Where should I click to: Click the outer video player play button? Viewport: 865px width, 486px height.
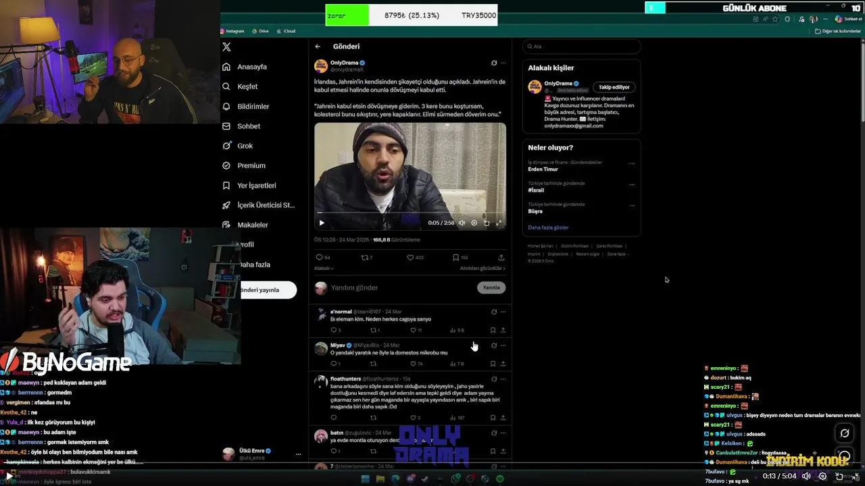[x=9, y=476]
